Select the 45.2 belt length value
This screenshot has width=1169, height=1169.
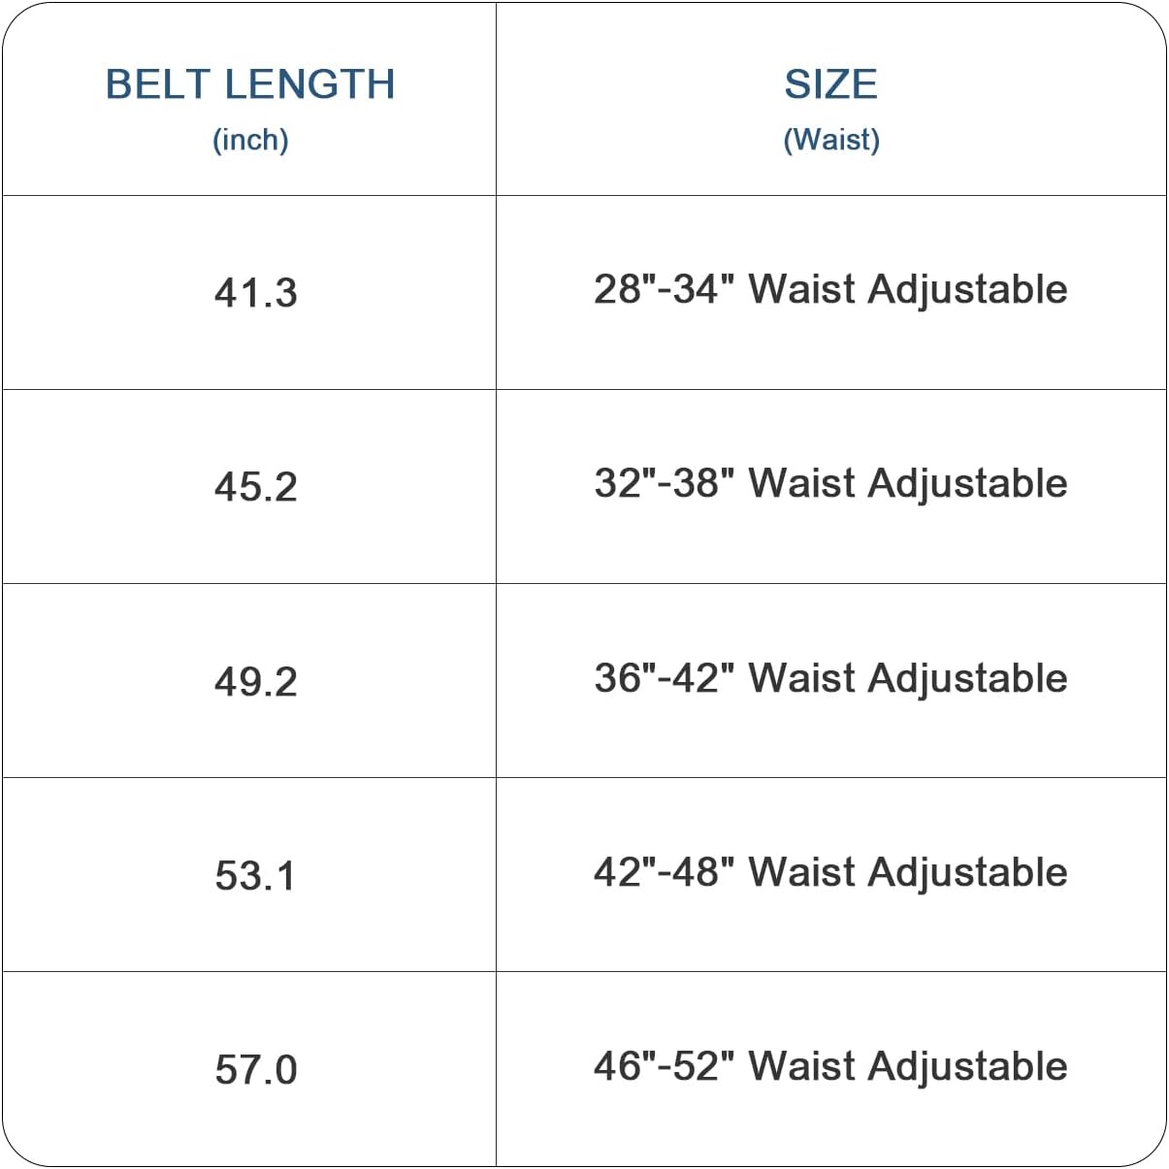255,487
